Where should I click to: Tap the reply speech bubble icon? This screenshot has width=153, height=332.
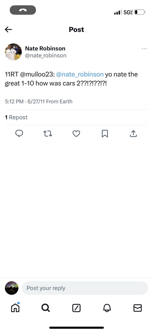tap(19, 134)
